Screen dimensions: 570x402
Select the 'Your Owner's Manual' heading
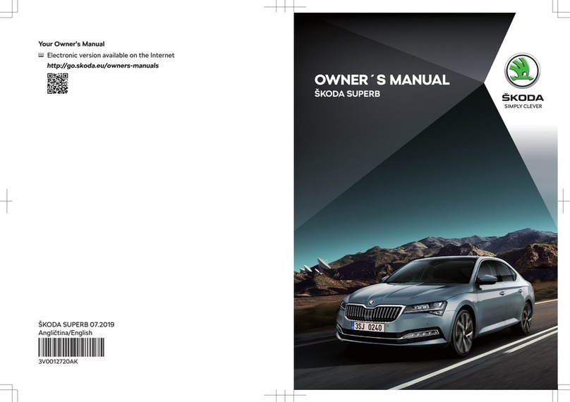click(x=71, y=44)
